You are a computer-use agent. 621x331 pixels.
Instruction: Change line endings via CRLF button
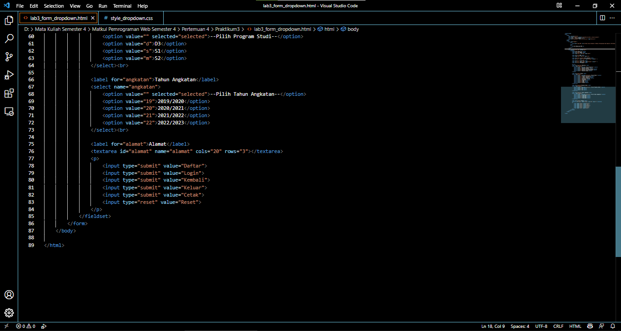[x=558, y=326]
